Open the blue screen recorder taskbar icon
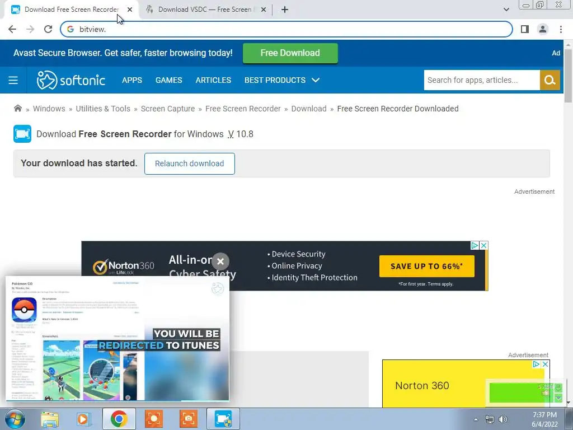This screenshot has height=430, width=573. pos(223,419)
